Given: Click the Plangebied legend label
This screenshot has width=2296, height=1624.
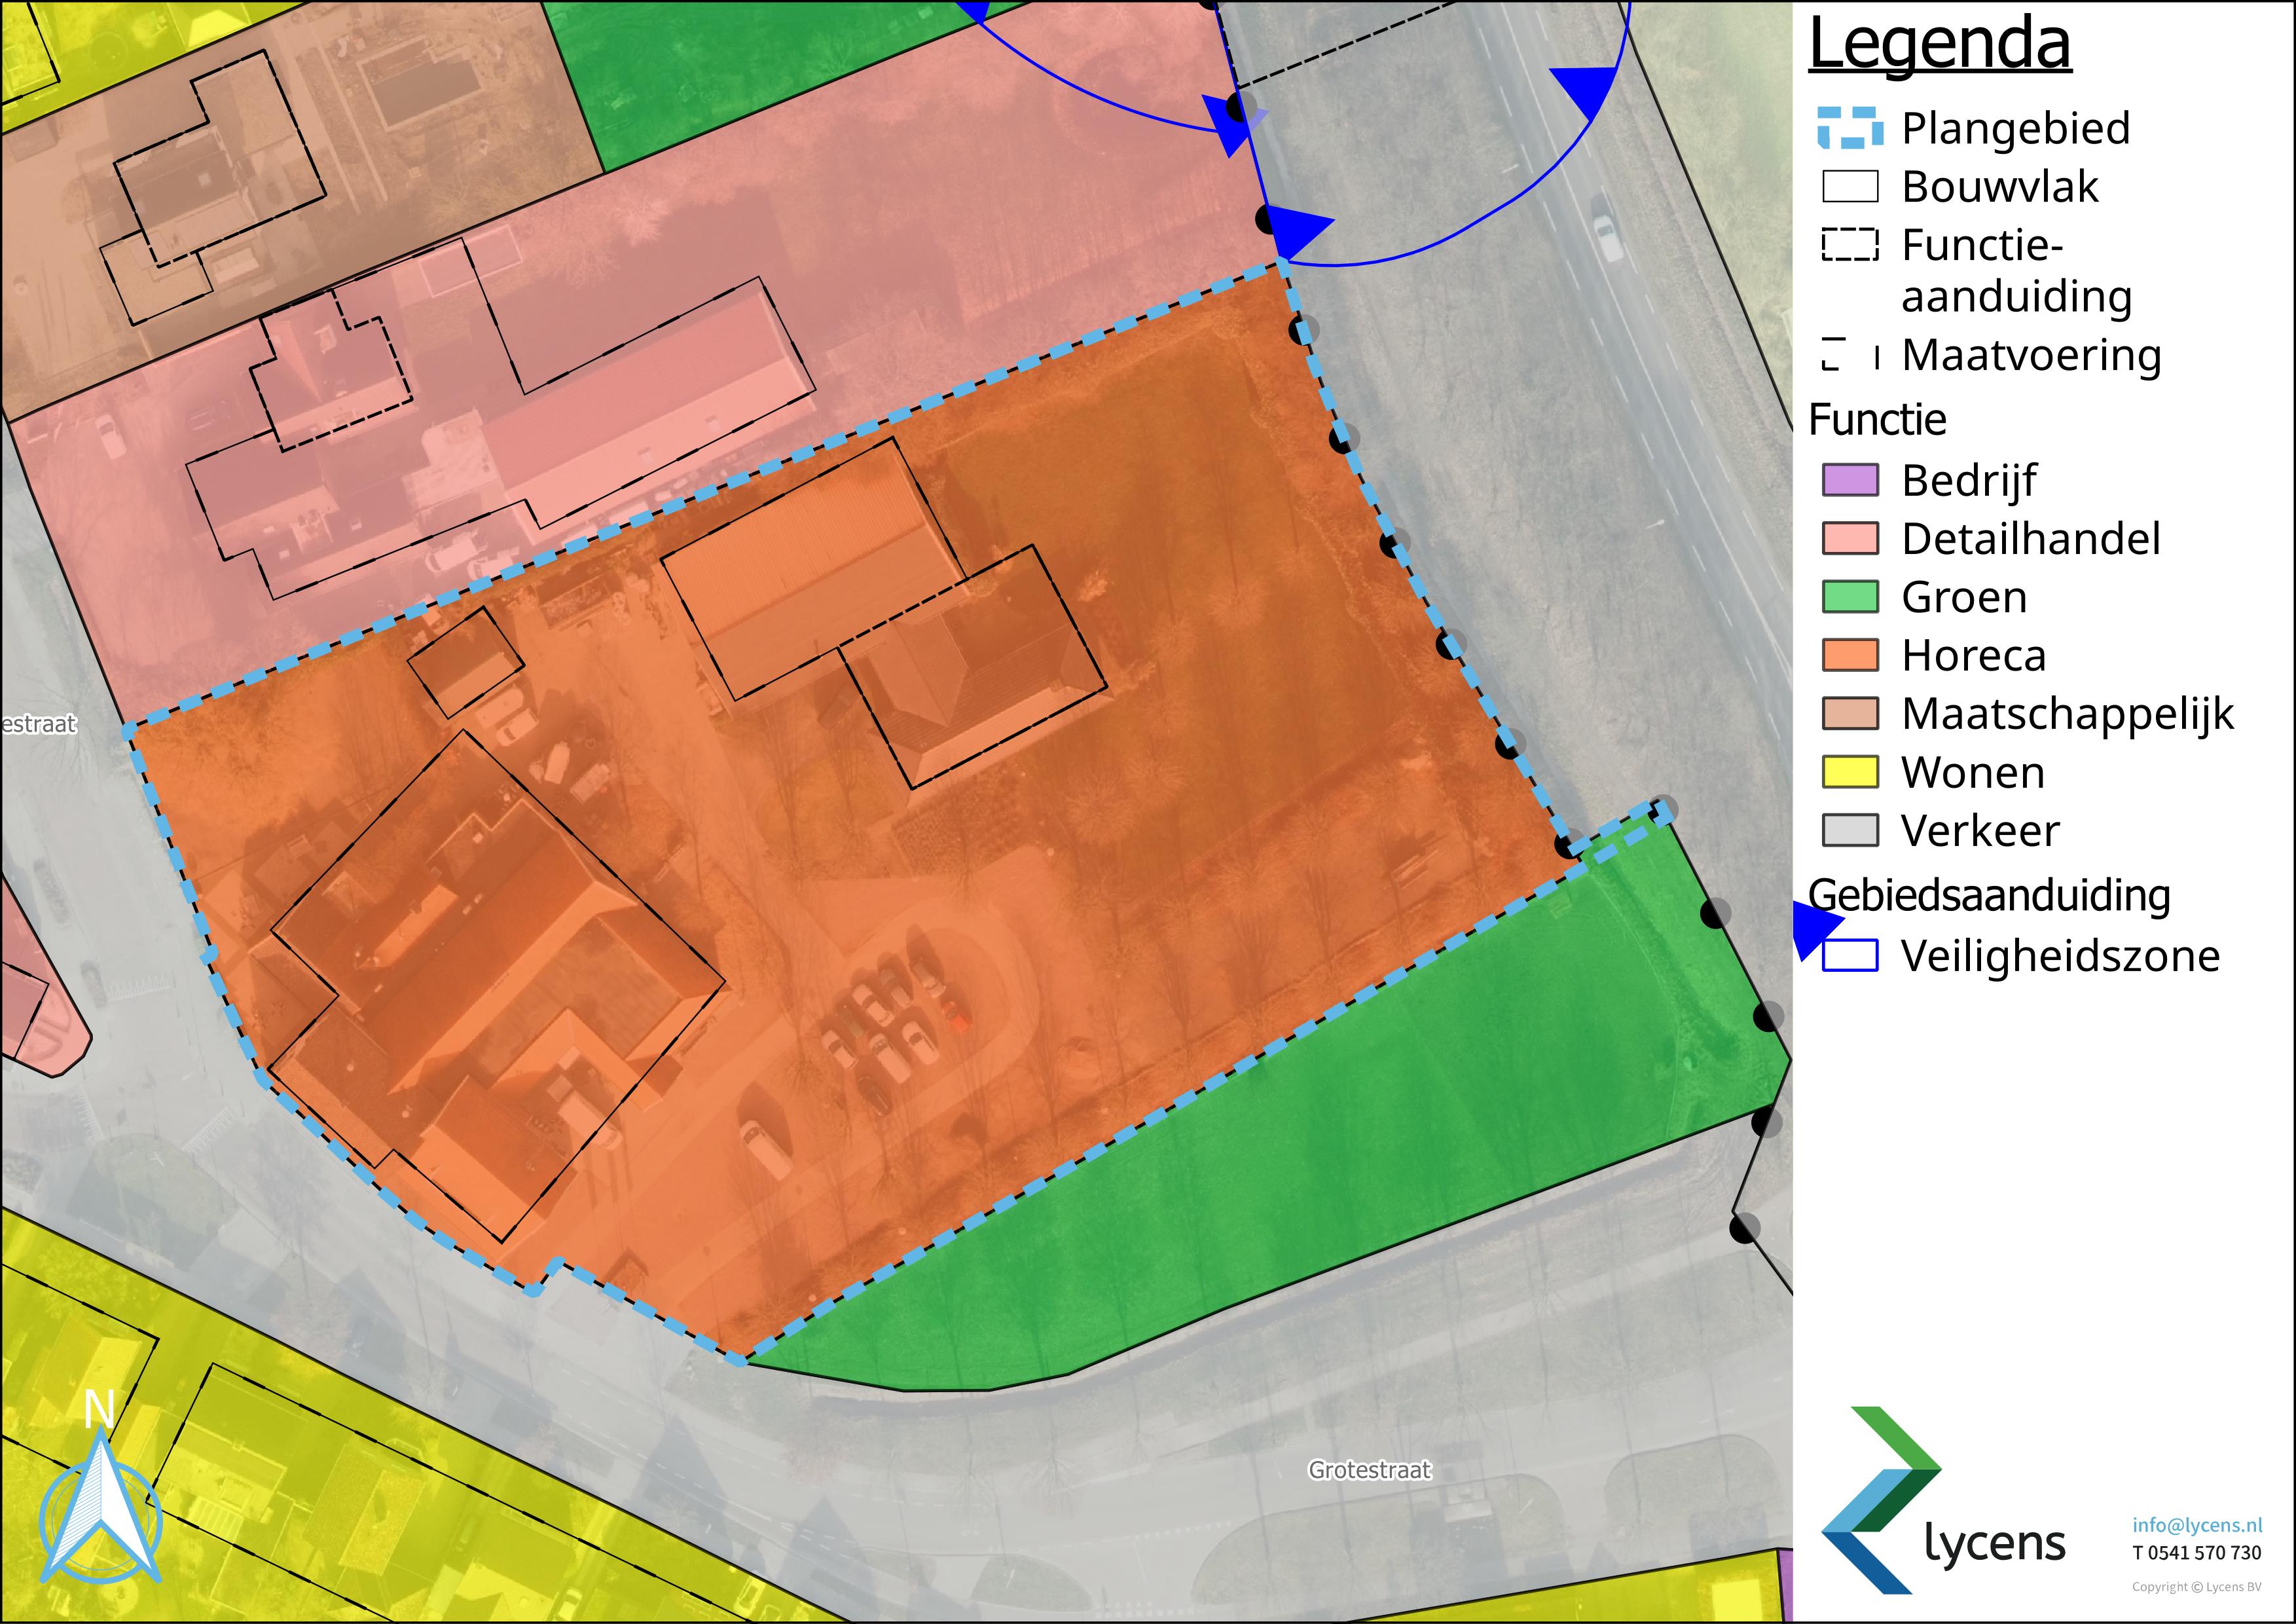Looking at the screenshot, I should tap(2016, 129).
